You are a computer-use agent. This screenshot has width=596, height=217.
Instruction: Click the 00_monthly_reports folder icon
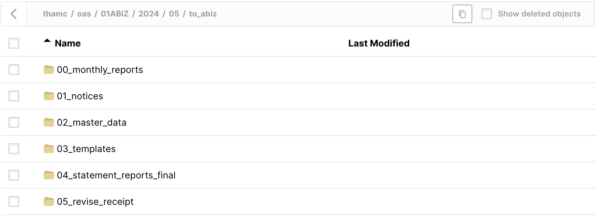point(49,70)
